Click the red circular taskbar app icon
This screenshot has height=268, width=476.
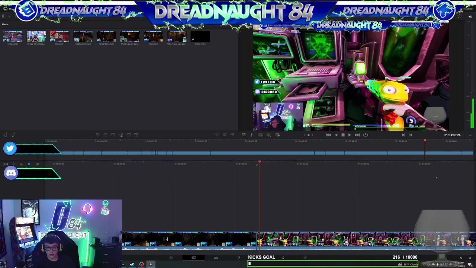[141, 264]
